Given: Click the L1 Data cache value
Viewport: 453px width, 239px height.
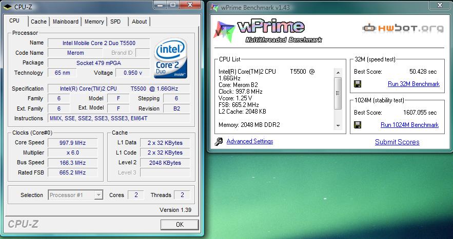Looking at the screenshot, I should pyautogui.click(x=165, y=143).
